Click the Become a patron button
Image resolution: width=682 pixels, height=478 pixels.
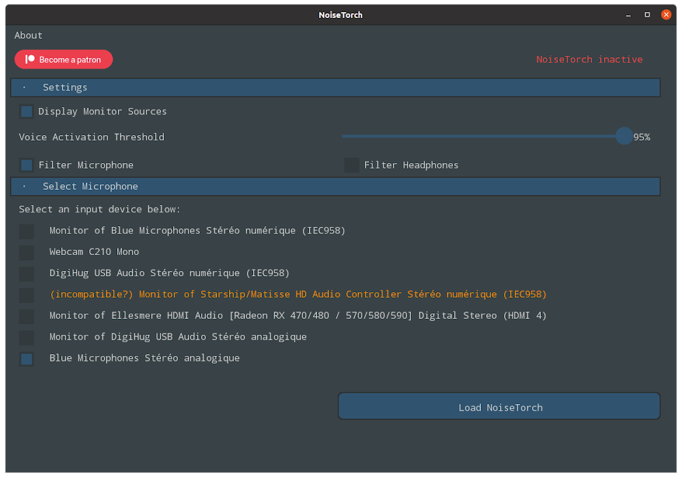point(63,60)
